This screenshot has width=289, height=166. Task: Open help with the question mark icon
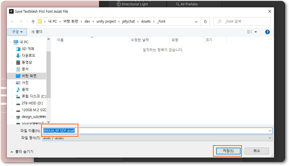click(x=267, y=32)
